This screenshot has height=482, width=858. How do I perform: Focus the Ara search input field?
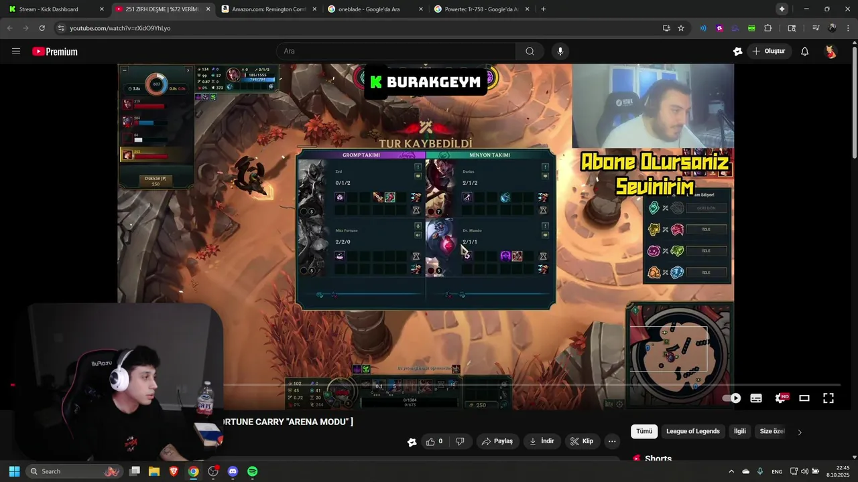pos(396,52)
